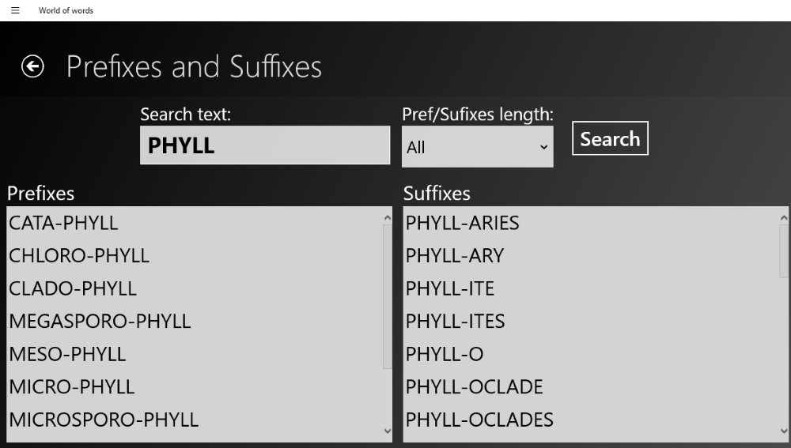Click the Suffixes list scrollbar thumb

pyautogui.click(x=783, y=251)
